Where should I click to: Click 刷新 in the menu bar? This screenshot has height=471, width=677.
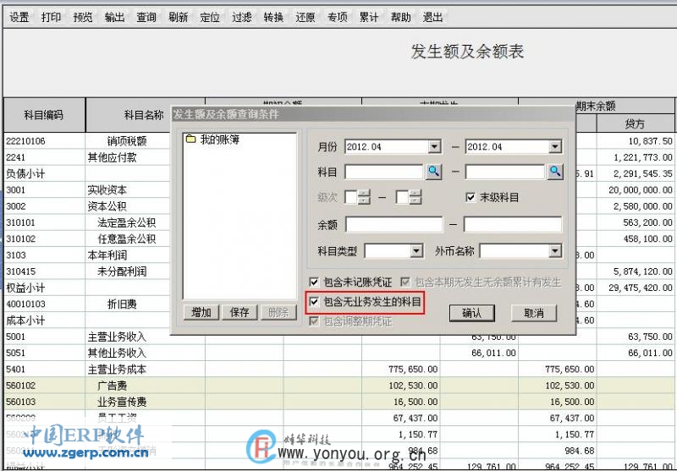tap(178, 17)
